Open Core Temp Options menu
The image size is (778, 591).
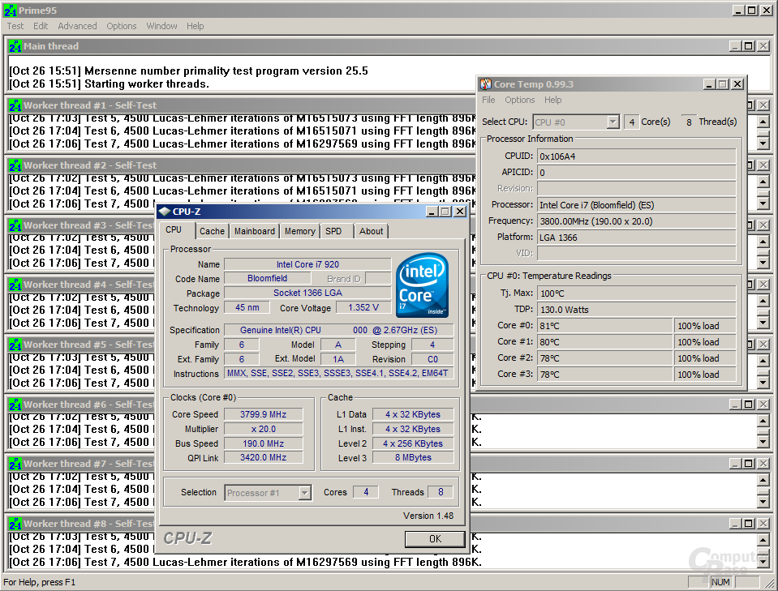520,100
